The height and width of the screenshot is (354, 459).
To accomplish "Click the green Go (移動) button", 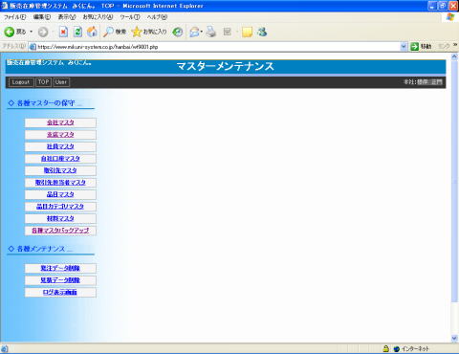I will pos(421,47).
